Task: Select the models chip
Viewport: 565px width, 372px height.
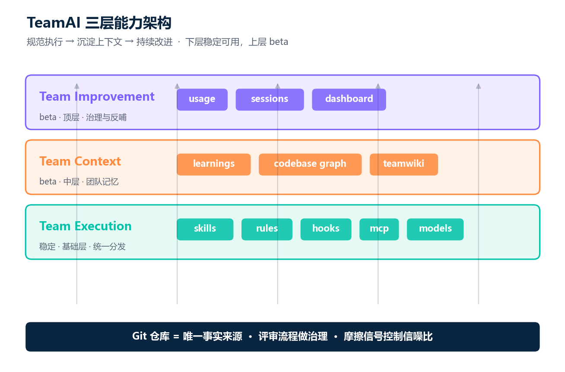Action: click(x=435, y=229)
